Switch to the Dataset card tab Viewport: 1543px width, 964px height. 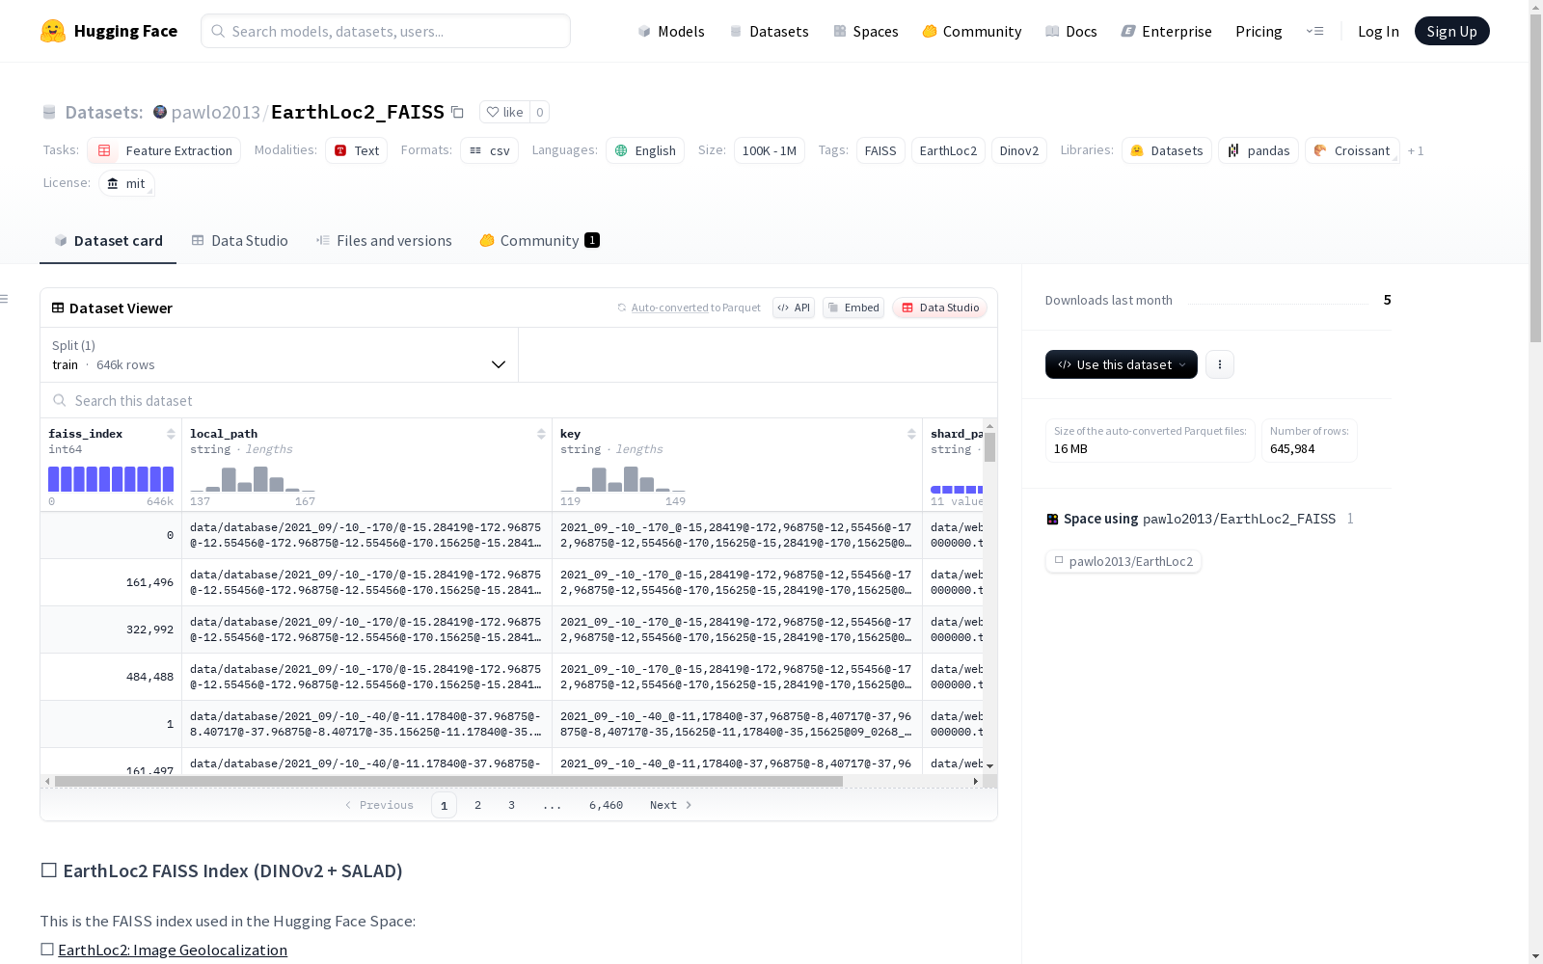[108, 241]
